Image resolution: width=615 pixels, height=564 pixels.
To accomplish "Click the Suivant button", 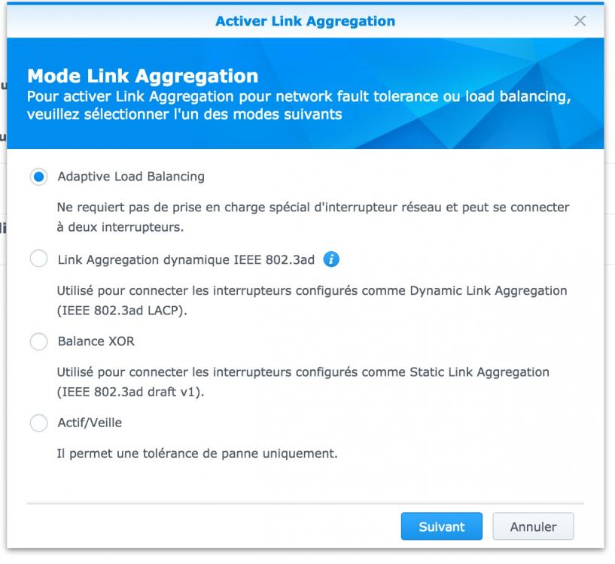I will coord(442,526).
